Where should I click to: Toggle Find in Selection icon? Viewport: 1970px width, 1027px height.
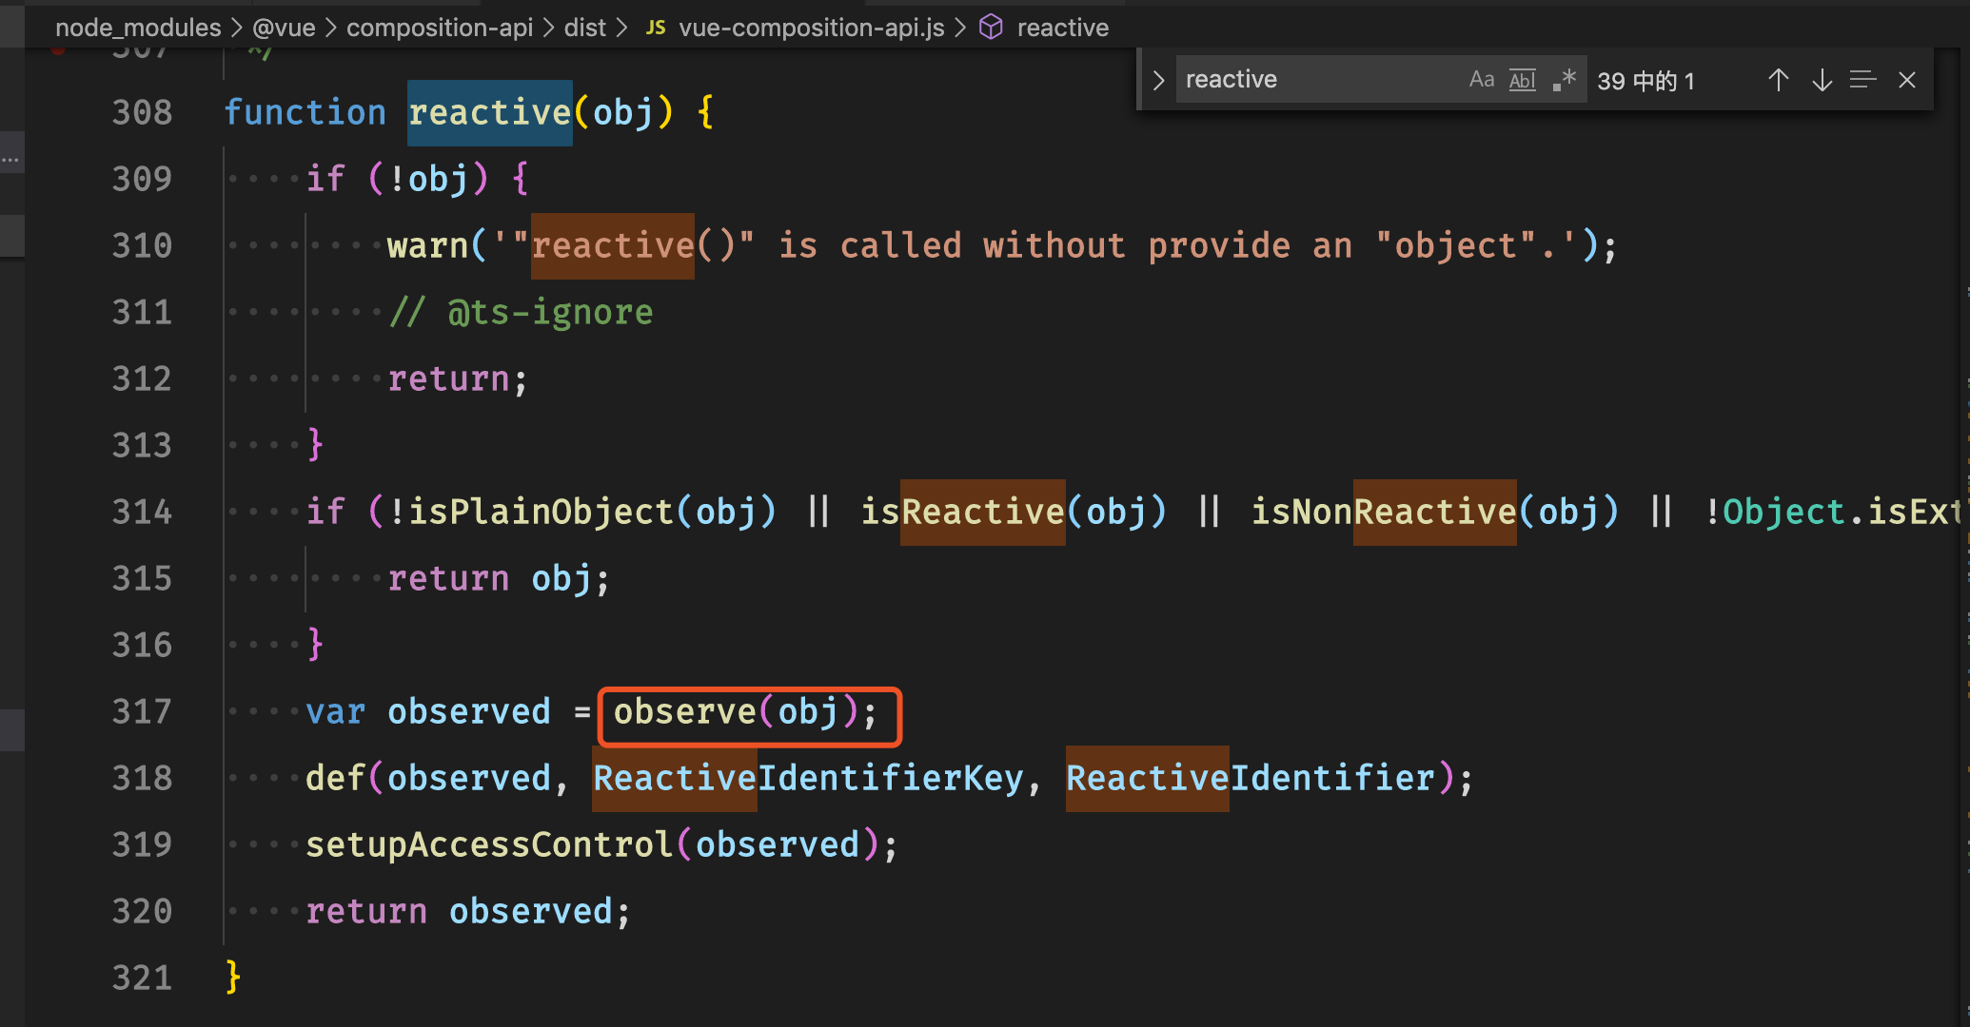click(1862, 80)
